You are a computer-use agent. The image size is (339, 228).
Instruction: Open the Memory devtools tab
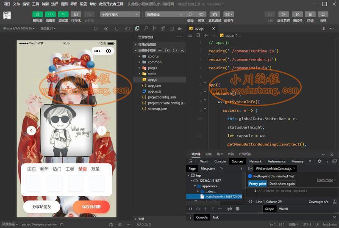point(297,161)
